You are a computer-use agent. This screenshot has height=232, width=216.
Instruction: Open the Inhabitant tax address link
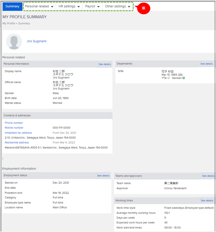[18, 133]
